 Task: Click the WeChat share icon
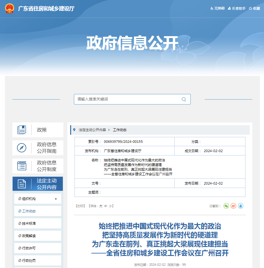pyautogui.click(x=226, y=206)
